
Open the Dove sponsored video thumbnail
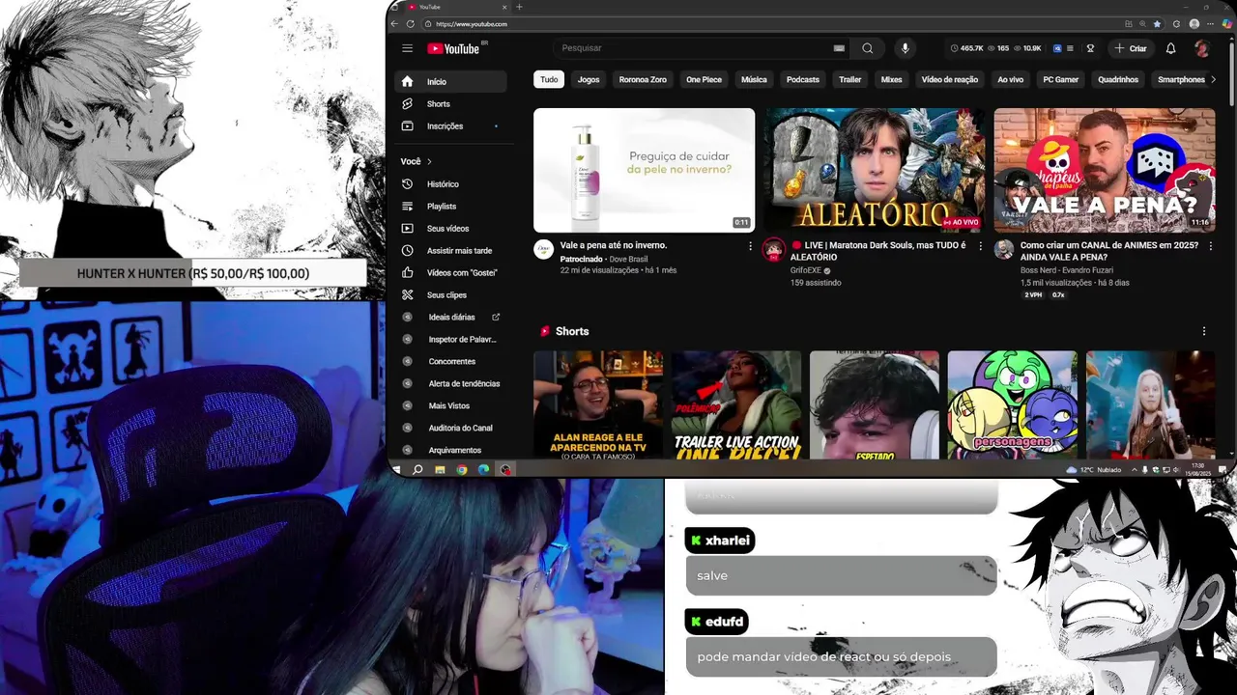[x=644, y=170]
